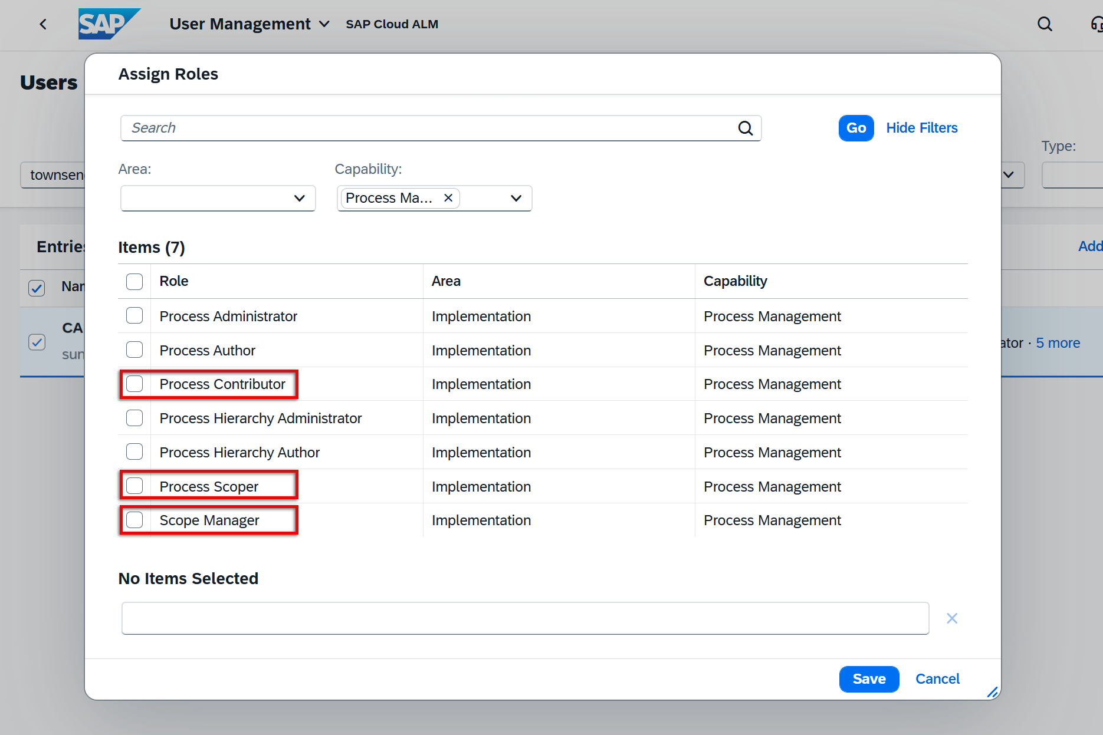Open the headset support icon
Image resolution: width=1103 pixels, height=735 pixels.
1097,24
